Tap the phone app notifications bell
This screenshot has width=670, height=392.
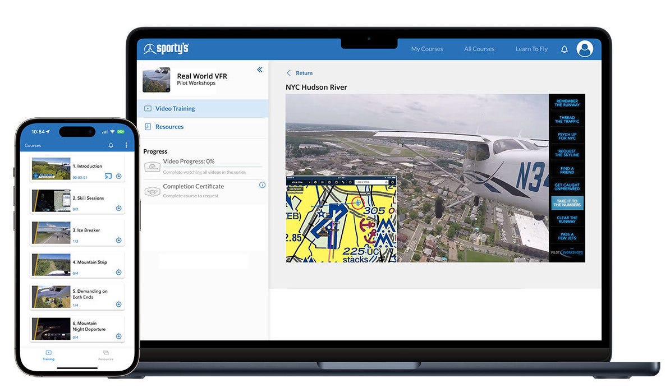click(x=111, y=145)
